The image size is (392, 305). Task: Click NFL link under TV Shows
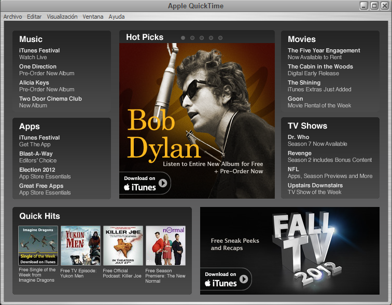click(x=293, y=169)
